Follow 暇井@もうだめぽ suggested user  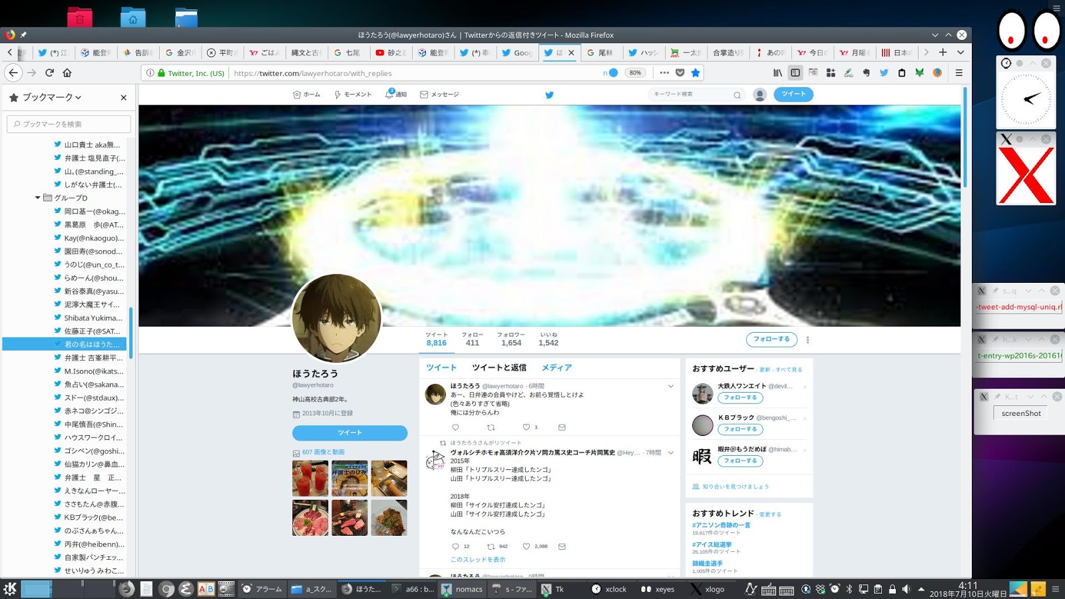tap(740, 461)
